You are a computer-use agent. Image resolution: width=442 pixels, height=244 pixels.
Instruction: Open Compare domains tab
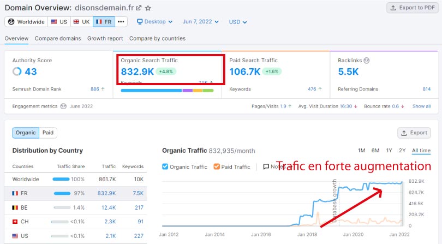(x=58, y=38)
